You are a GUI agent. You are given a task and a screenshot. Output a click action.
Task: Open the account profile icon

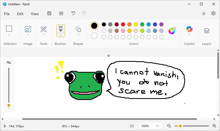click(204, 14)
